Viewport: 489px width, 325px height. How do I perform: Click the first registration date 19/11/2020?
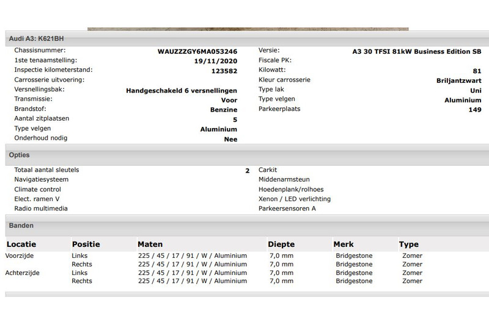click(215, 61)
